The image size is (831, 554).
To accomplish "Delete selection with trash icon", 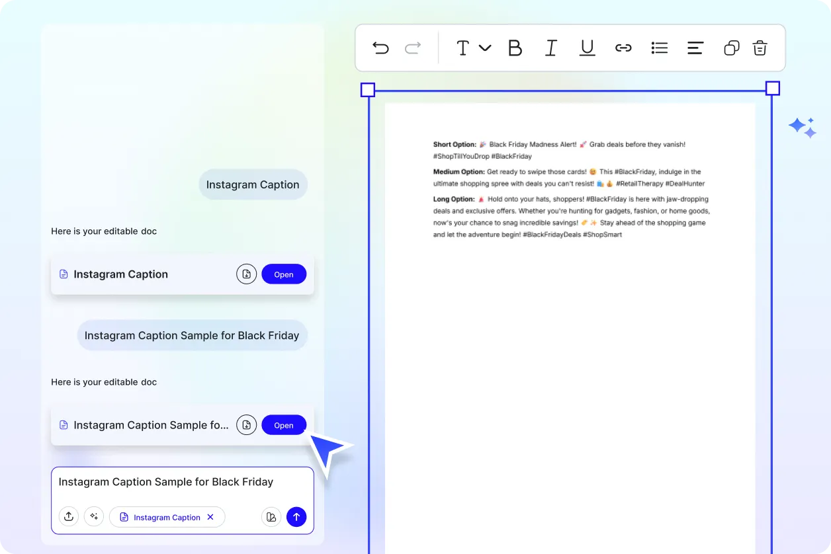I will [760, 48].
